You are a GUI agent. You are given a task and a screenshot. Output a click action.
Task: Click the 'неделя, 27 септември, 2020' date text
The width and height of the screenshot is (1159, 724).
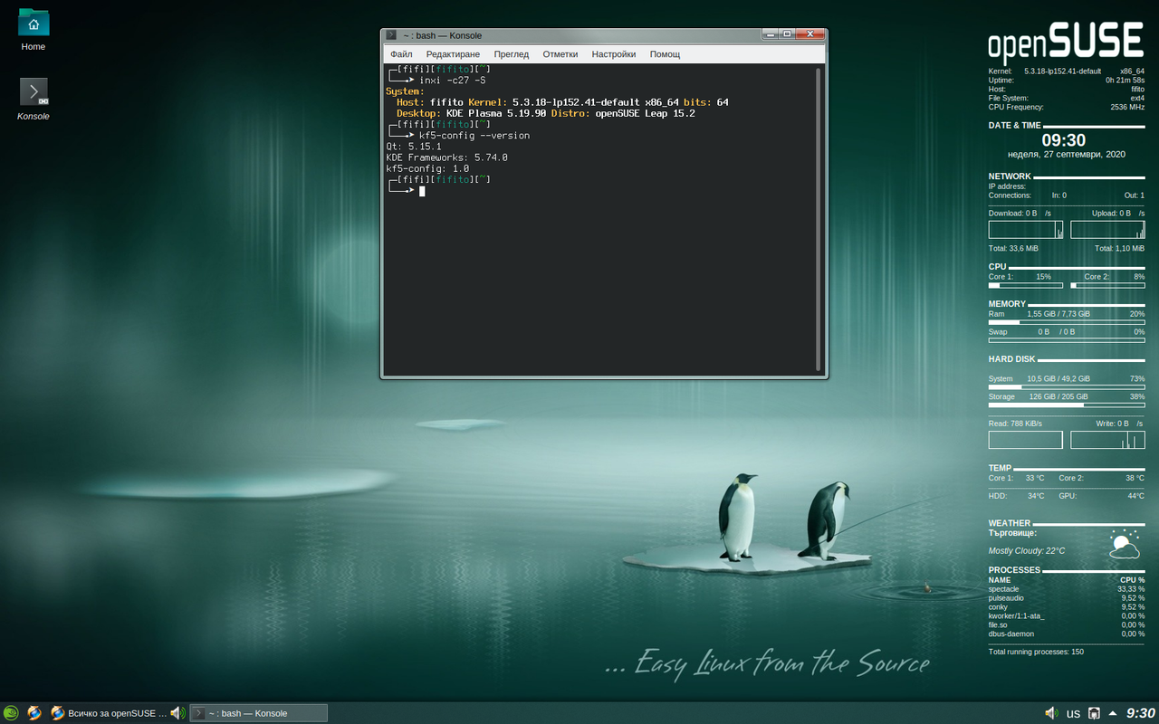point(1067,154)
